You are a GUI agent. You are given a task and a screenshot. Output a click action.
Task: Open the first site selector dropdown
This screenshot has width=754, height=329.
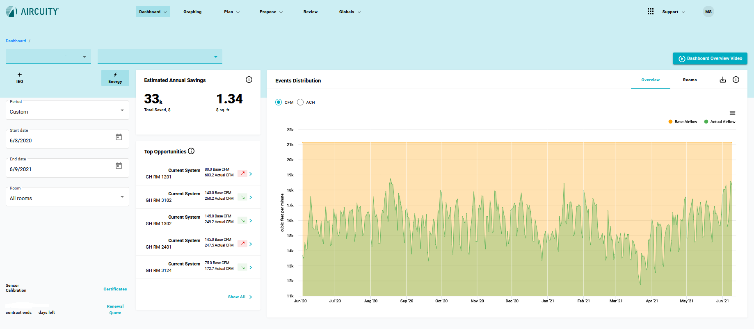point(48,56)
